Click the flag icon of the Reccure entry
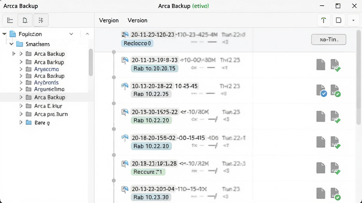 click(125, 164)
